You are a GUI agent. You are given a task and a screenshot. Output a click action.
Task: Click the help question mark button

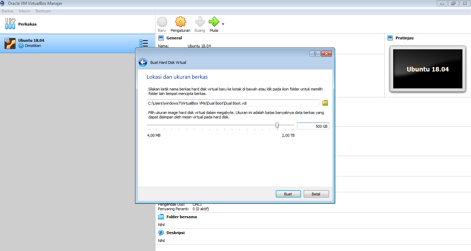314,54
